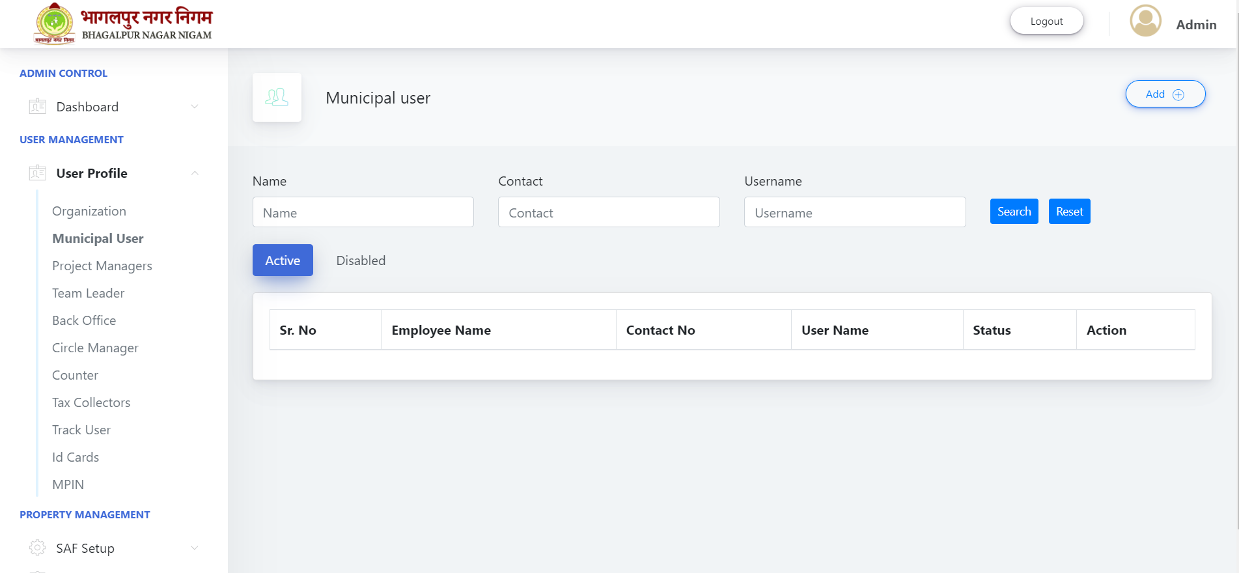This screenshot has height=573, width=1239.
Task: Click the Municipal user group icon
Action: [x=277, y=97]
